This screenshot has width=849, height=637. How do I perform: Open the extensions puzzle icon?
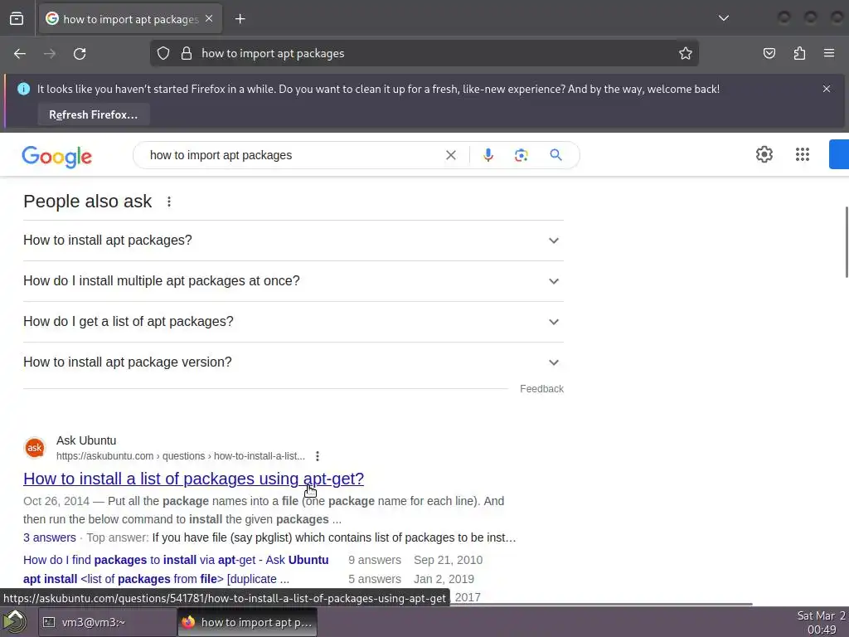point(799,54)
